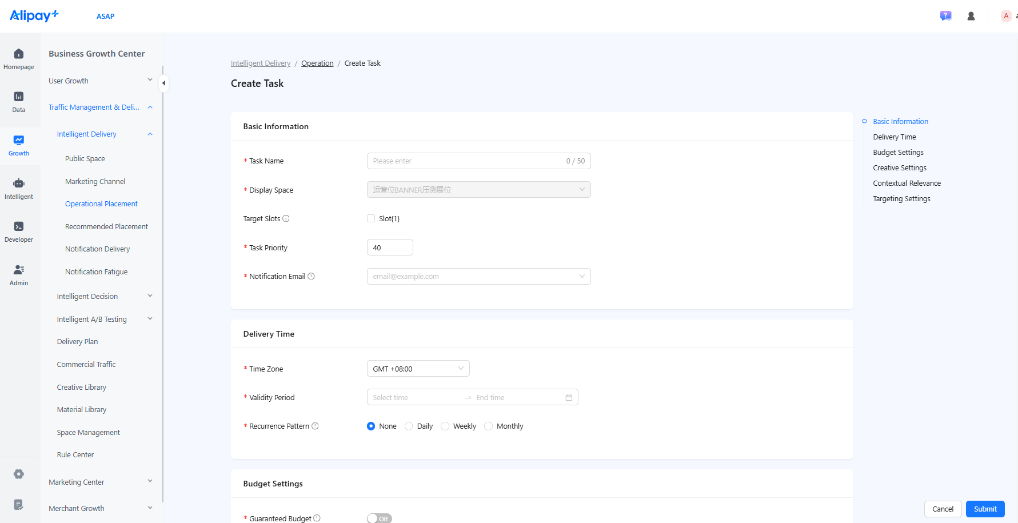The height and width of the screenshot is (523, 1018).
Task: Open the Time Zone dropdown
Action: (418, 369)
